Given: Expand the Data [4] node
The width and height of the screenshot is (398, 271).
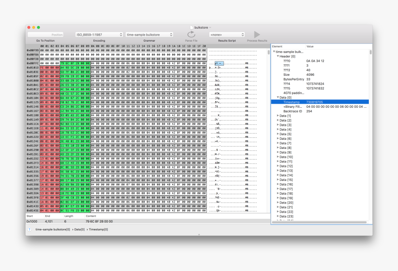Looking at the screenshot, I should [x=278, y=129].
